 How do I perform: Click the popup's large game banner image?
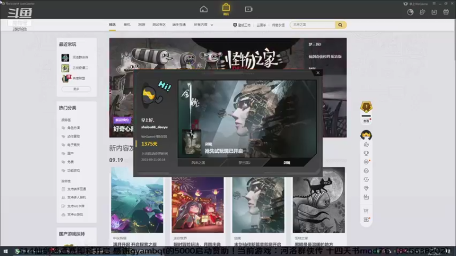247,119
